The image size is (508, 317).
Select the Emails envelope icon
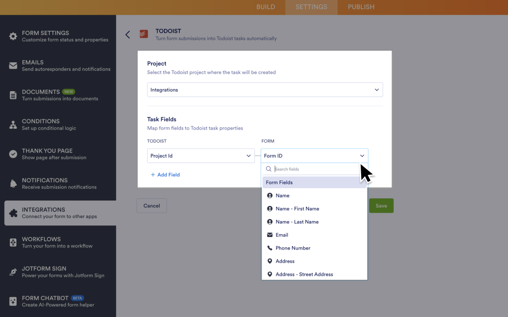[13, 65]
